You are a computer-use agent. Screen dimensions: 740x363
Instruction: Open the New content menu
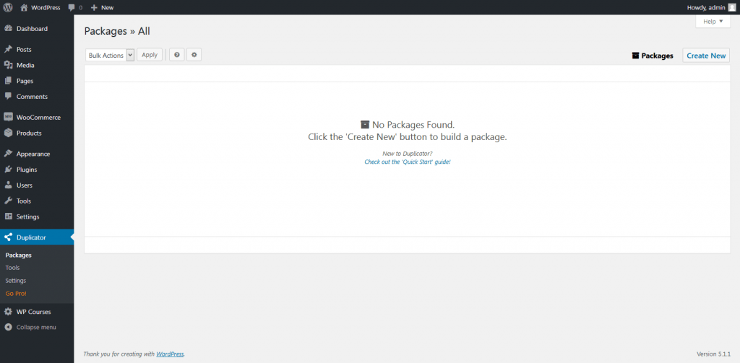click(102, 7)
